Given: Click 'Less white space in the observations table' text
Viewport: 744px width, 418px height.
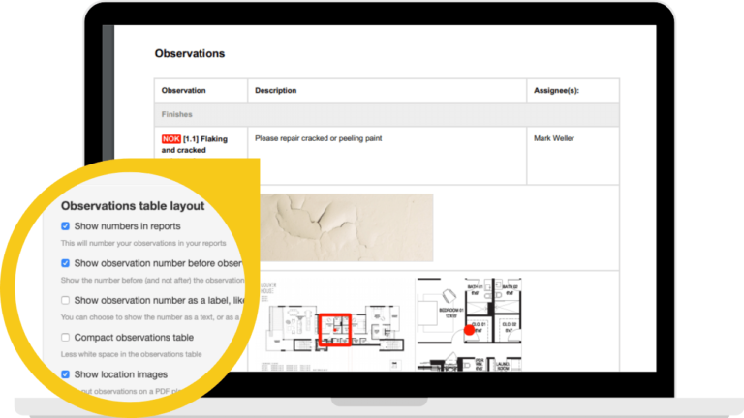Looking at the screenshot, I should click(x=132, y=354).
